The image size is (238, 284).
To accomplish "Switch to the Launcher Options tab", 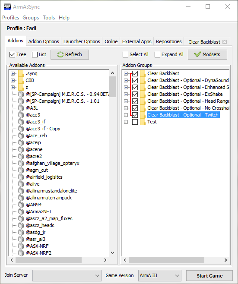I will click(82, 41).
